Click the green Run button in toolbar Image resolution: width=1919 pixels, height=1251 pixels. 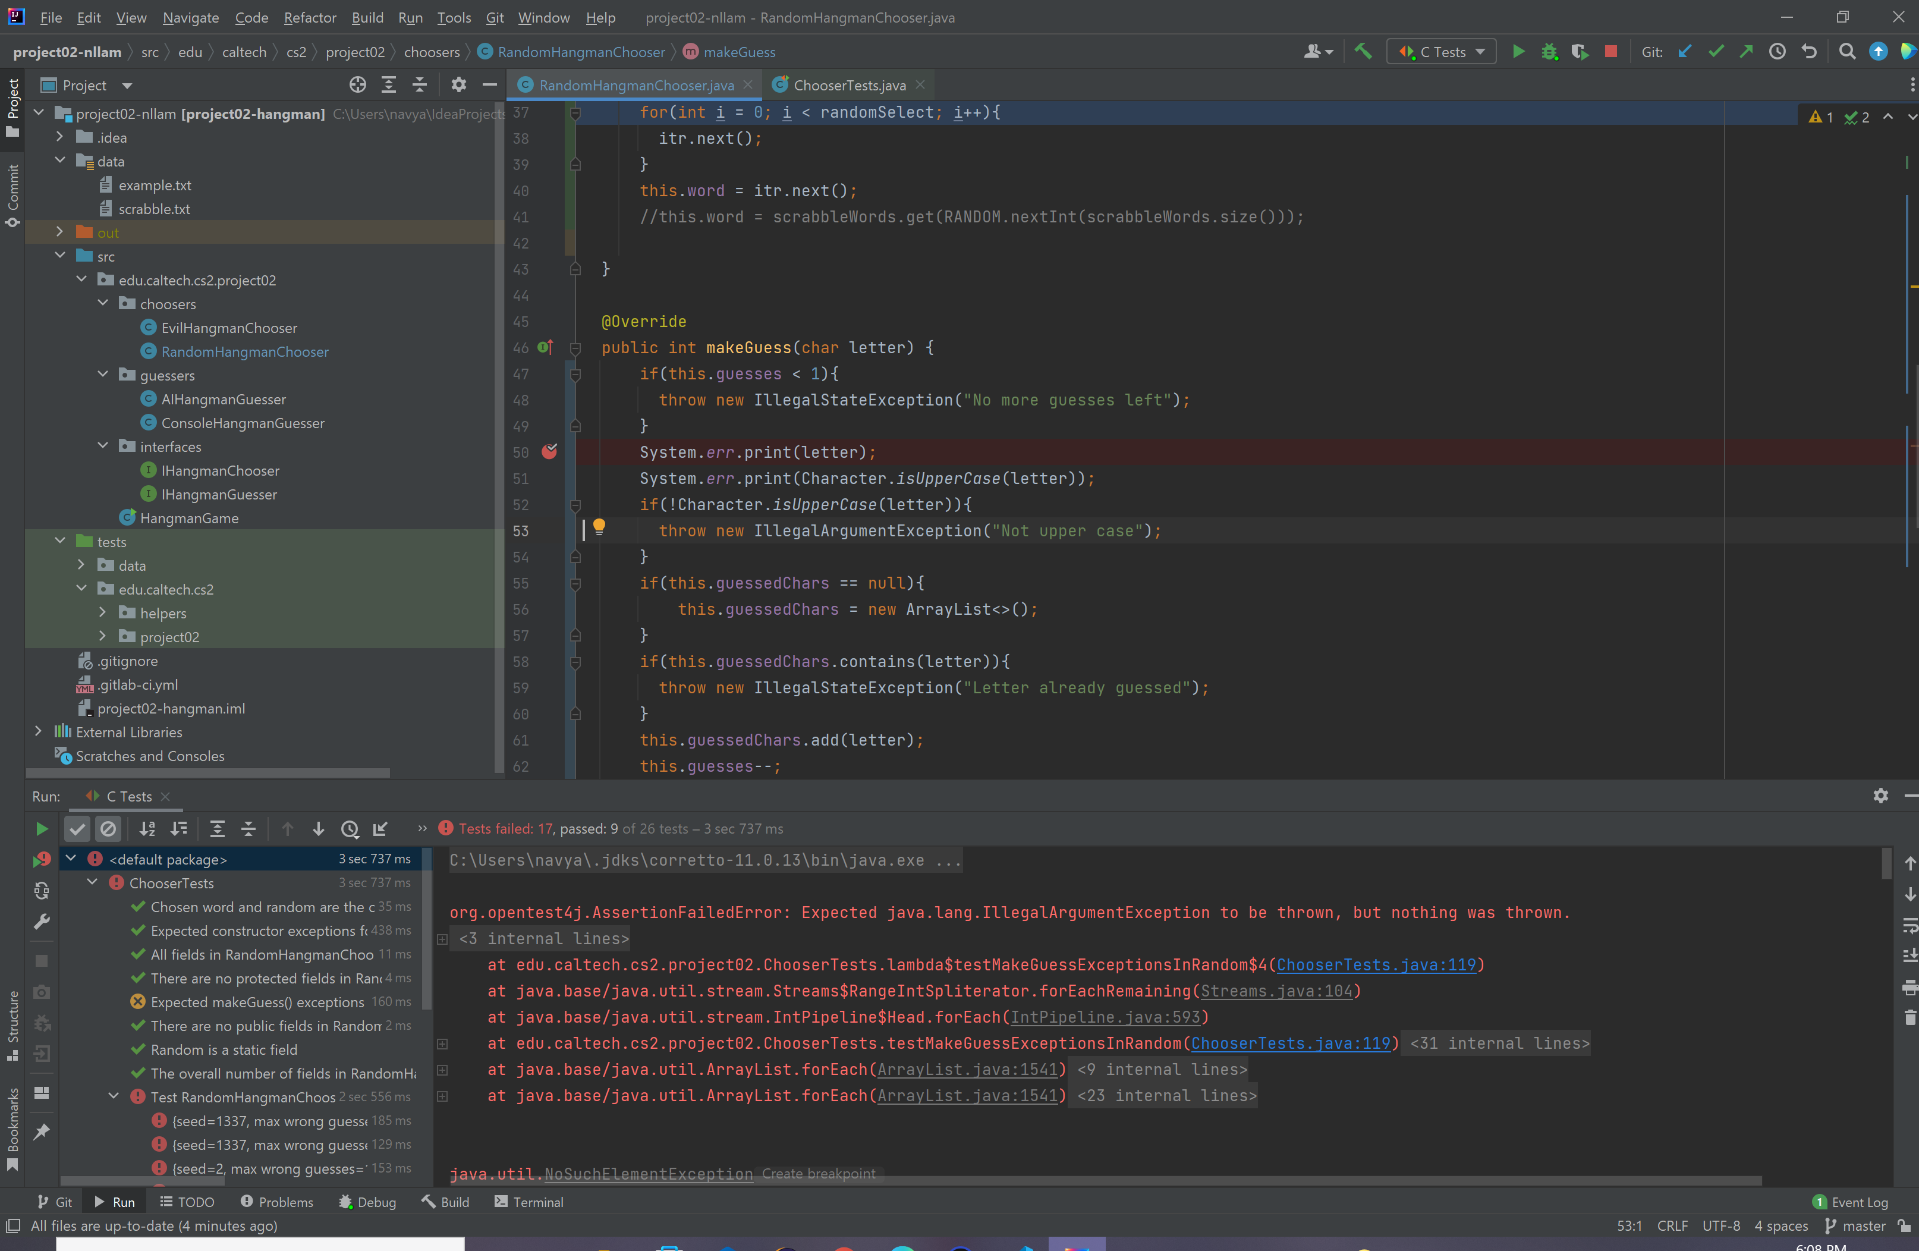[1518, 52]
